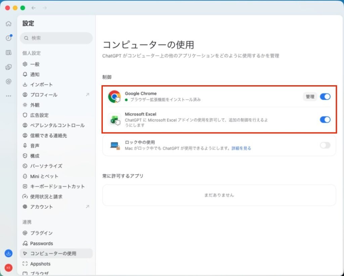Click the capture-frame icon beside Appshots

point(25,264)
